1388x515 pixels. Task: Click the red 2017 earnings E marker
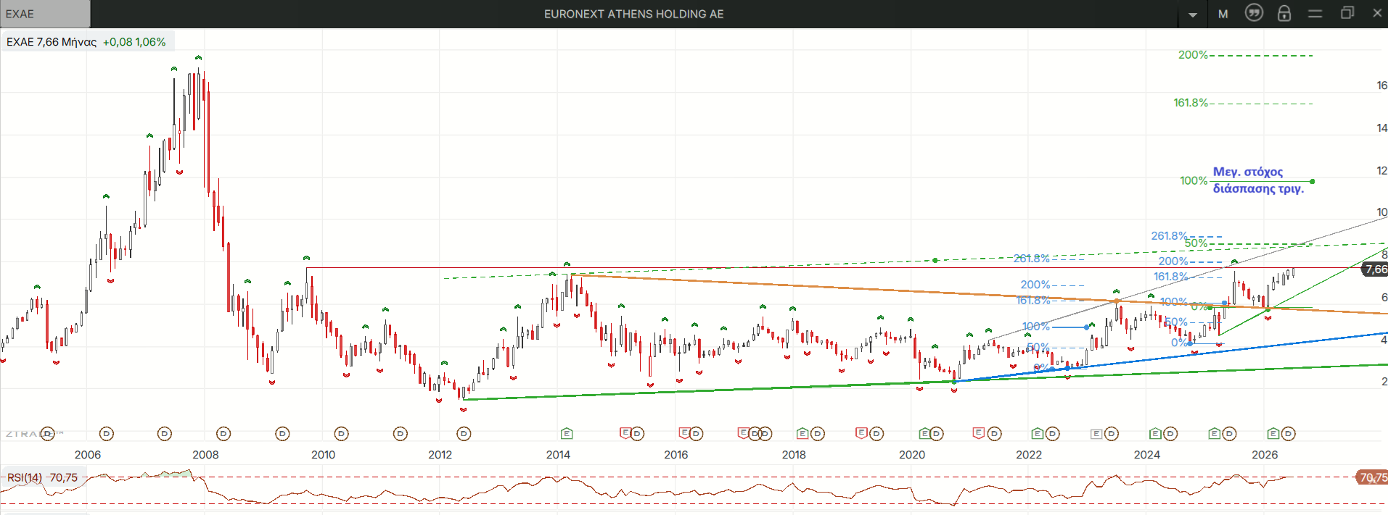coord(743,433)
